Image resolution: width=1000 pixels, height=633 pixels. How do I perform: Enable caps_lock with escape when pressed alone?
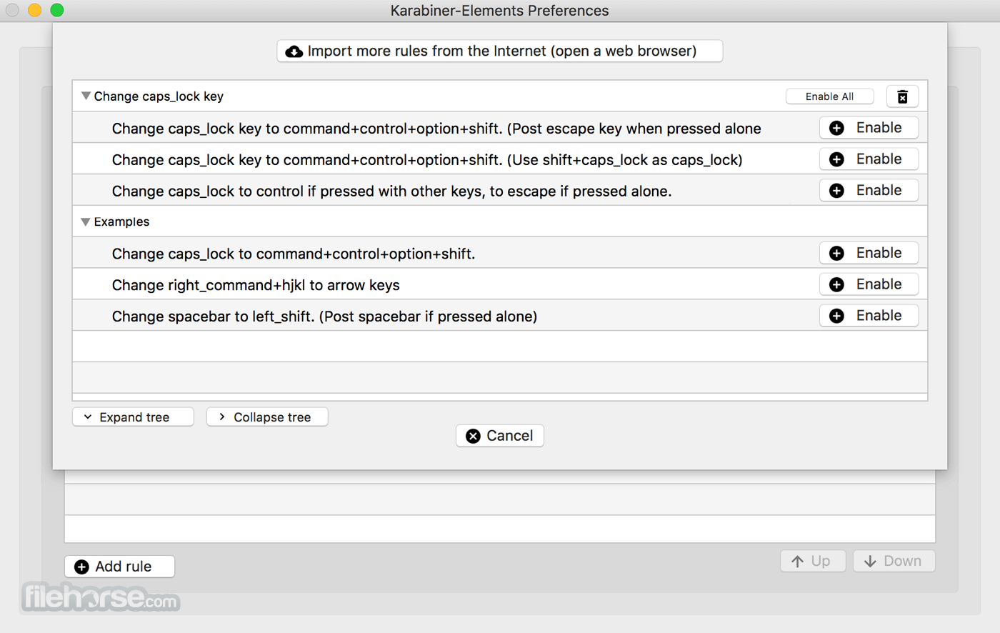pos(869,128)
